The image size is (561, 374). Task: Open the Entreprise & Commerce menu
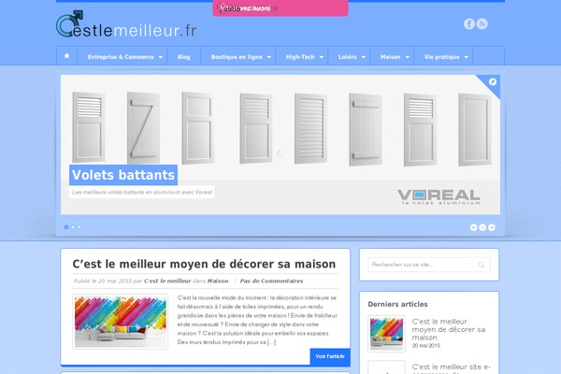click(121, 57)
